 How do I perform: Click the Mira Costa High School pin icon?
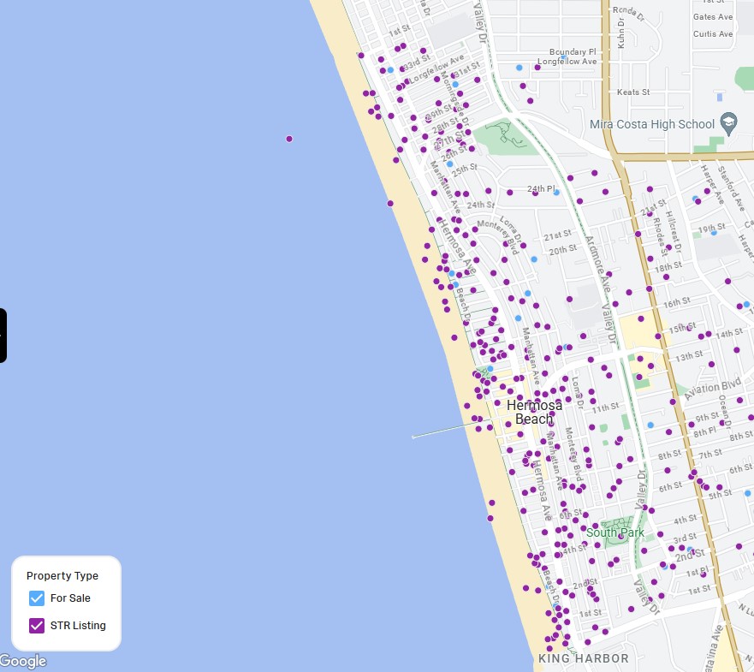coord(728,123)
